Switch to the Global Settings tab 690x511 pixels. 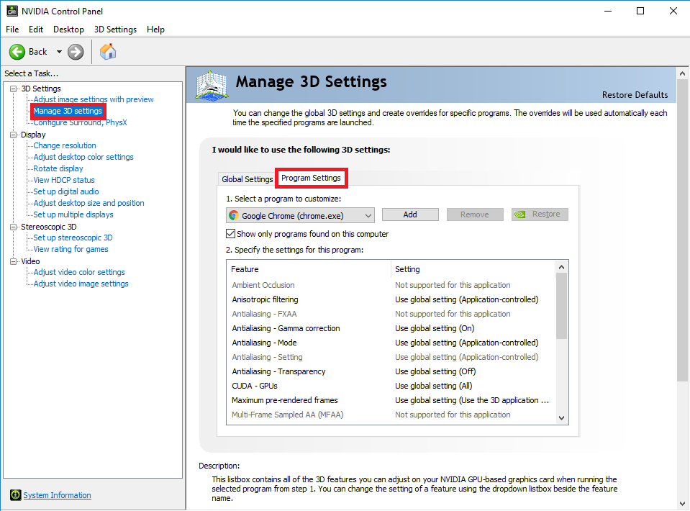click(247, 179)
